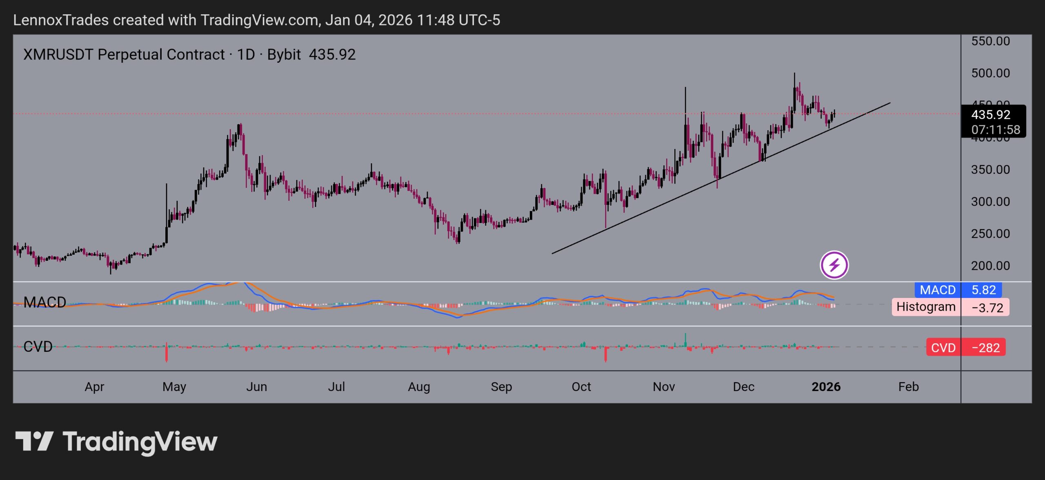
Task: Click the 300.00 price axis label
Action: (x=990, y=202)
